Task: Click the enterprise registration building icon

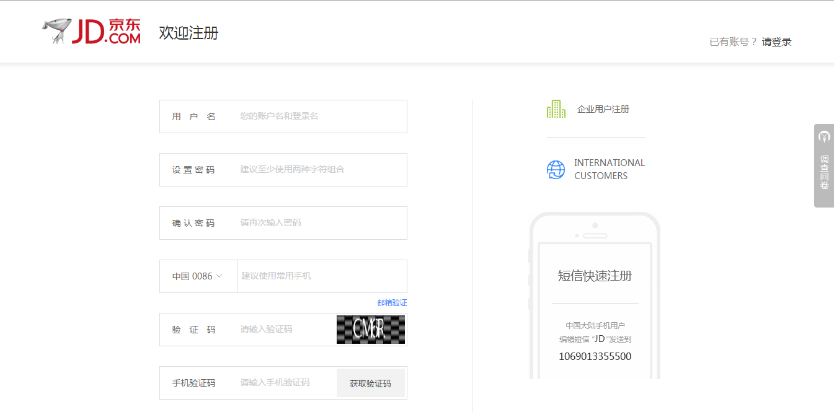Action: [556, 109]
